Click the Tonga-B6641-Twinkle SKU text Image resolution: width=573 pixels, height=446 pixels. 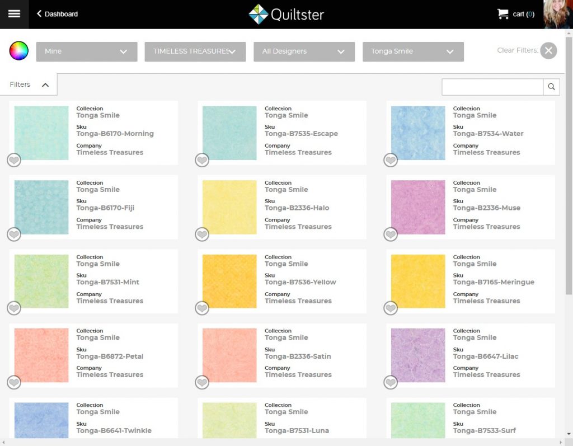coord(114,431)
